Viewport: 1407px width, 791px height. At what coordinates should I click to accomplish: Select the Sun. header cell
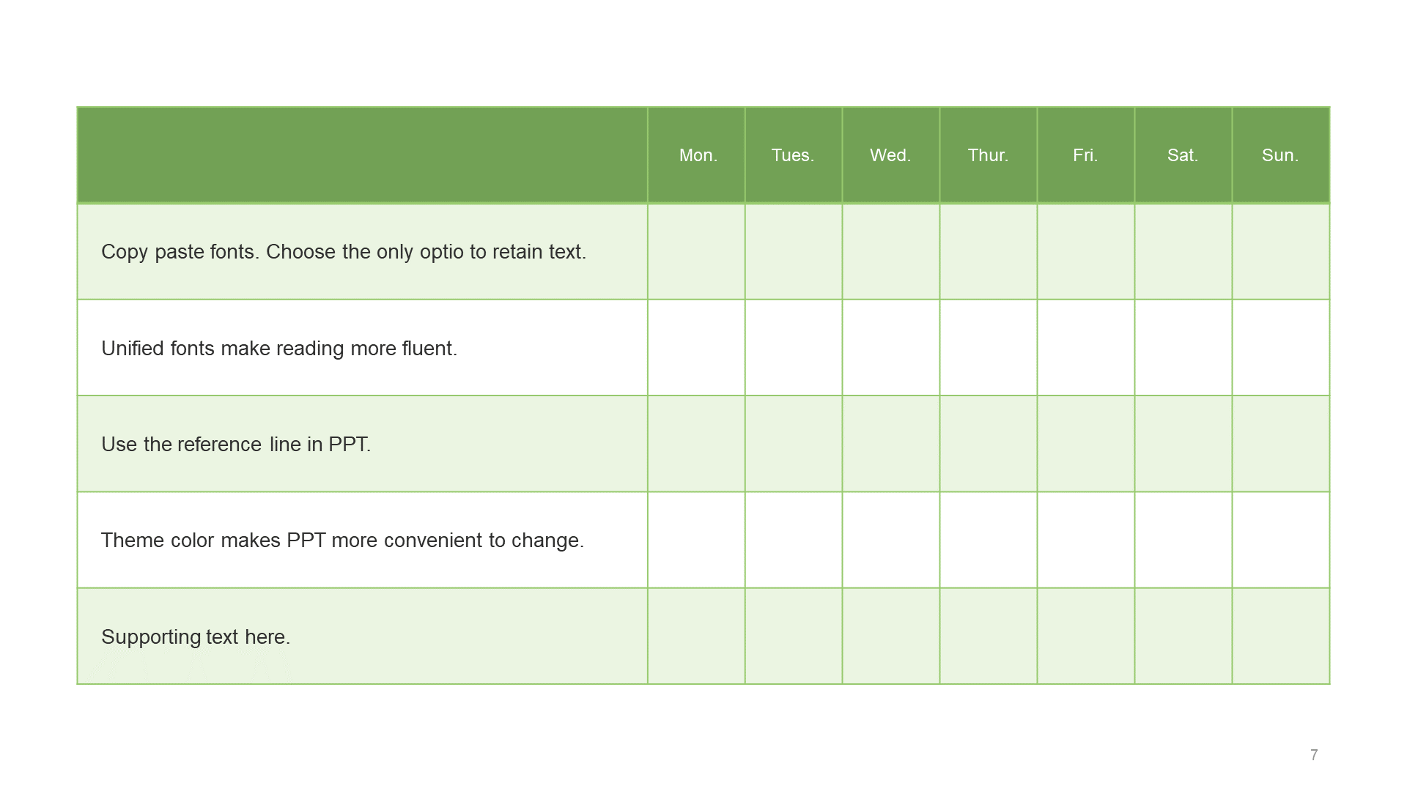1281,155
